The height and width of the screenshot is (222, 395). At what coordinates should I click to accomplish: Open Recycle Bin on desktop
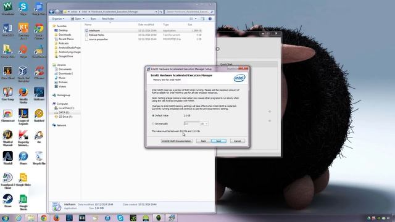(39, 158)
